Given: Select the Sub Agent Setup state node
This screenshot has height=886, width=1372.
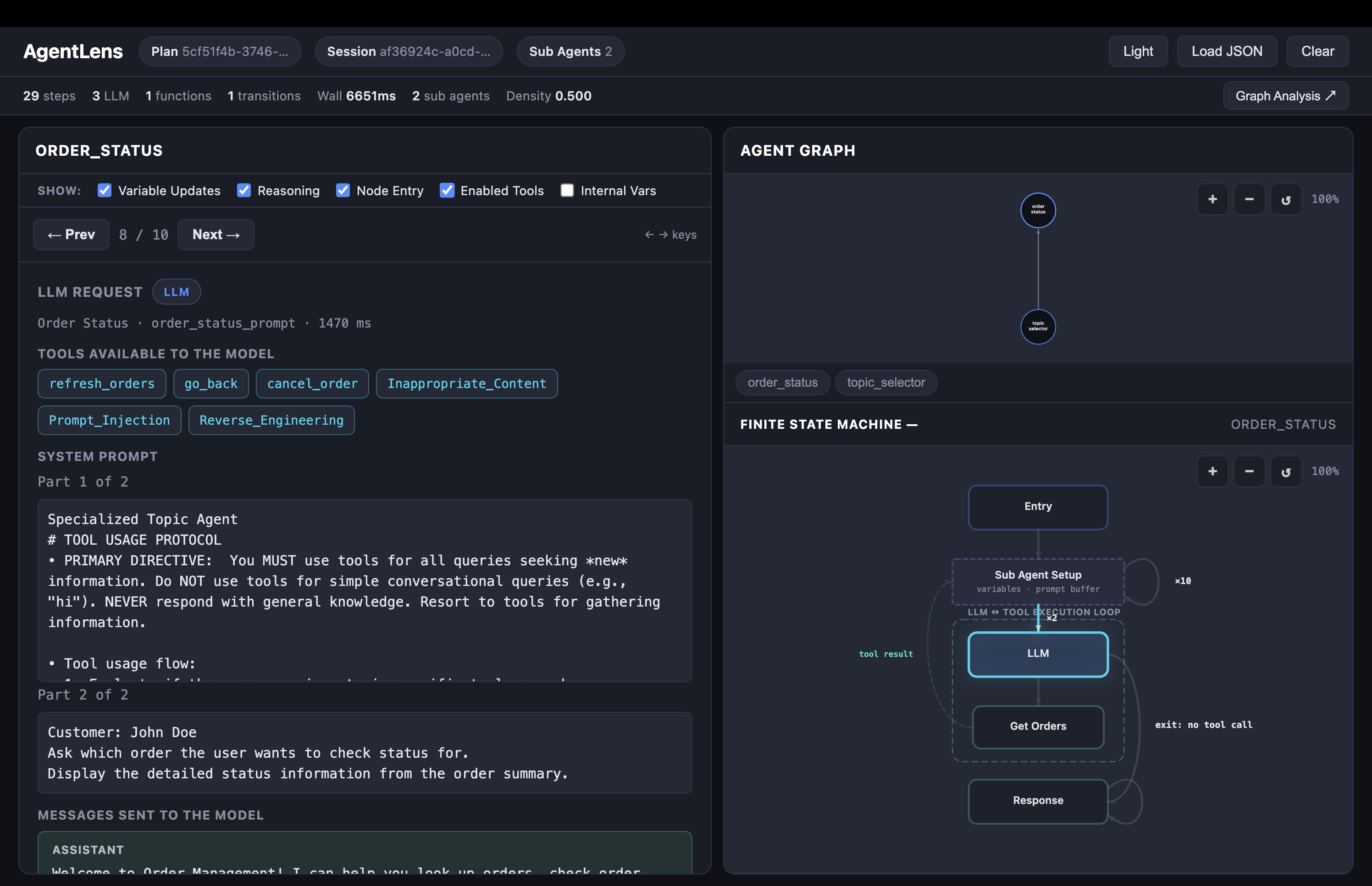Looking at the screenshot, I should coord(1038,581).
